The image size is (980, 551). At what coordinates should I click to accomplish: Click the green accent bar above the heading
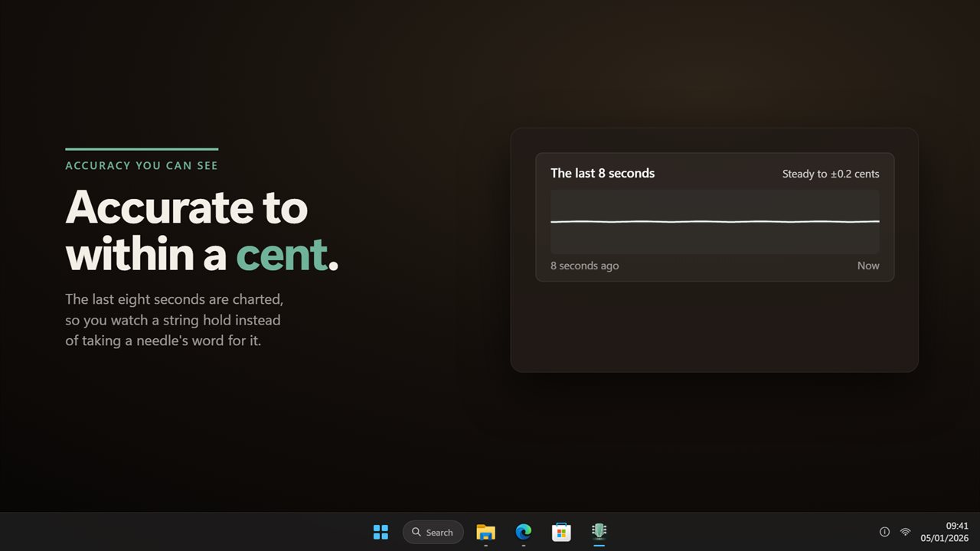[142, 149]
